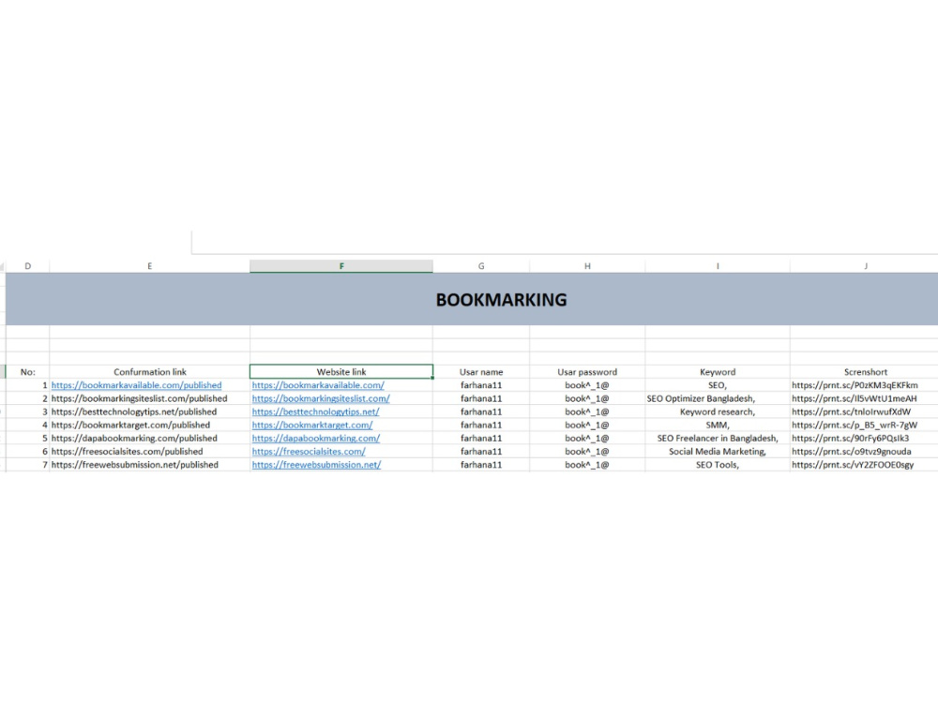Select cell bookmarkingsiteslist.com/published
Image resolution: width=938 pixels, height=702 pixels.
tap(149, 398)
